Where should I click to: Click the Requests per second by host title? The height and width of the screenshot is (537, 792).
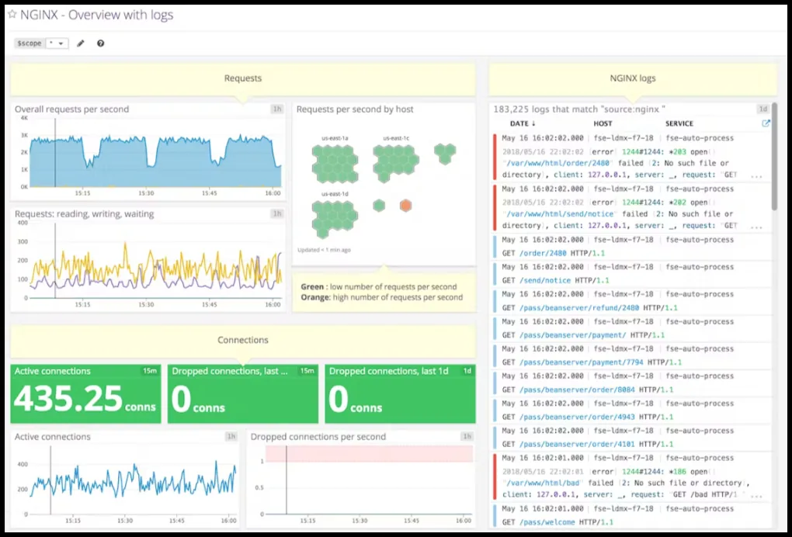click(x=355, y=109)
